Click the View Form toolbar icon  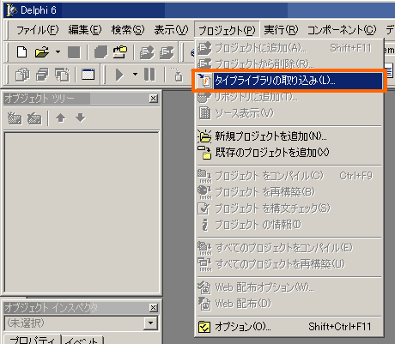tap(42, 75)
